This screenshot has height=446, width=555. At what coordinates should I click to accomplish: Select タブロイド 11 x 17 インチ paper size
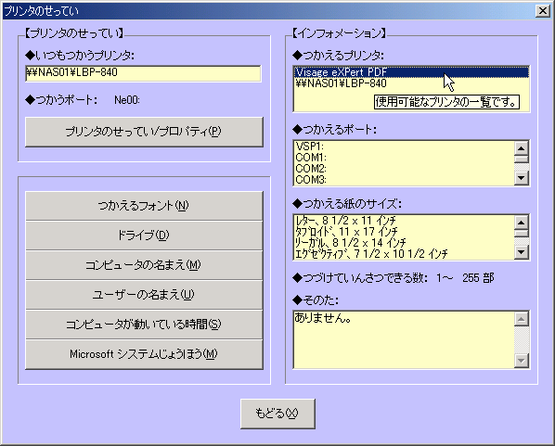[x=404, y=232]
